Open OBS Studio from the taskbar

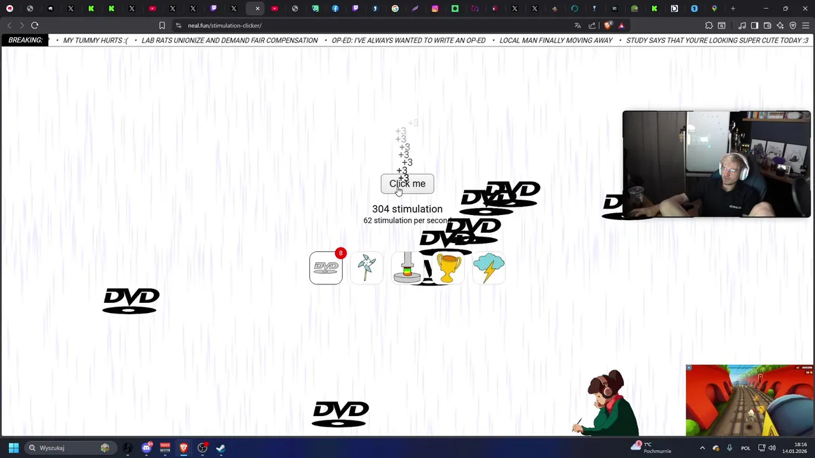(x=202, y=448)
